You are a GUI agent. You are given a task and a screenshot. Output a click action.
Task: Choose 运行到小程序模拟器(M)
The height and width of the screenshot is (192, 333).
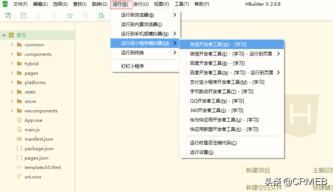pyautogui.click(x=145, y=43)
